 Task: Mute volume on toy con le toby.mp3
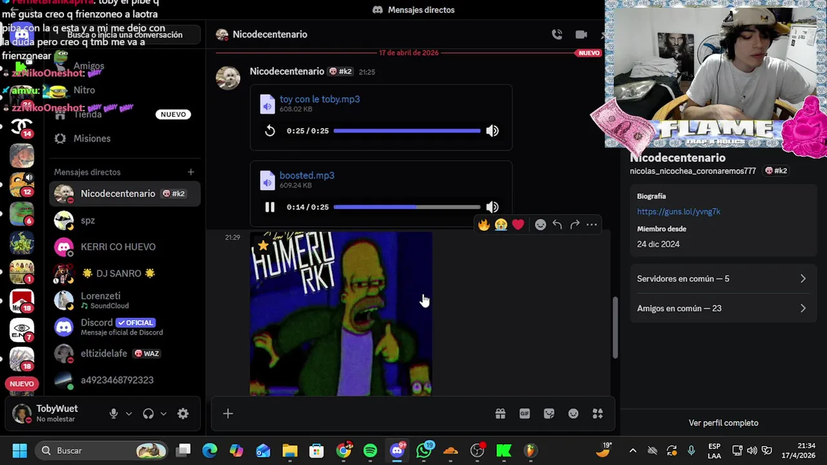click(x=492, y=131)
